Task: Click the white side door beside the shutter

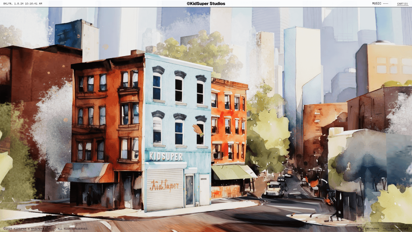Action: (x=204, y=189)
